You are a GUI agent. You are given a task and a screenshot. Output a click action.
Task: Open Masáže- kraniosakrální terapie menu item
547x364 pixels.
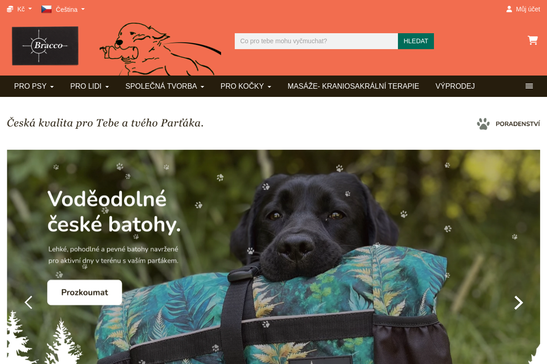pyautogui.click(x=353, y=86)
